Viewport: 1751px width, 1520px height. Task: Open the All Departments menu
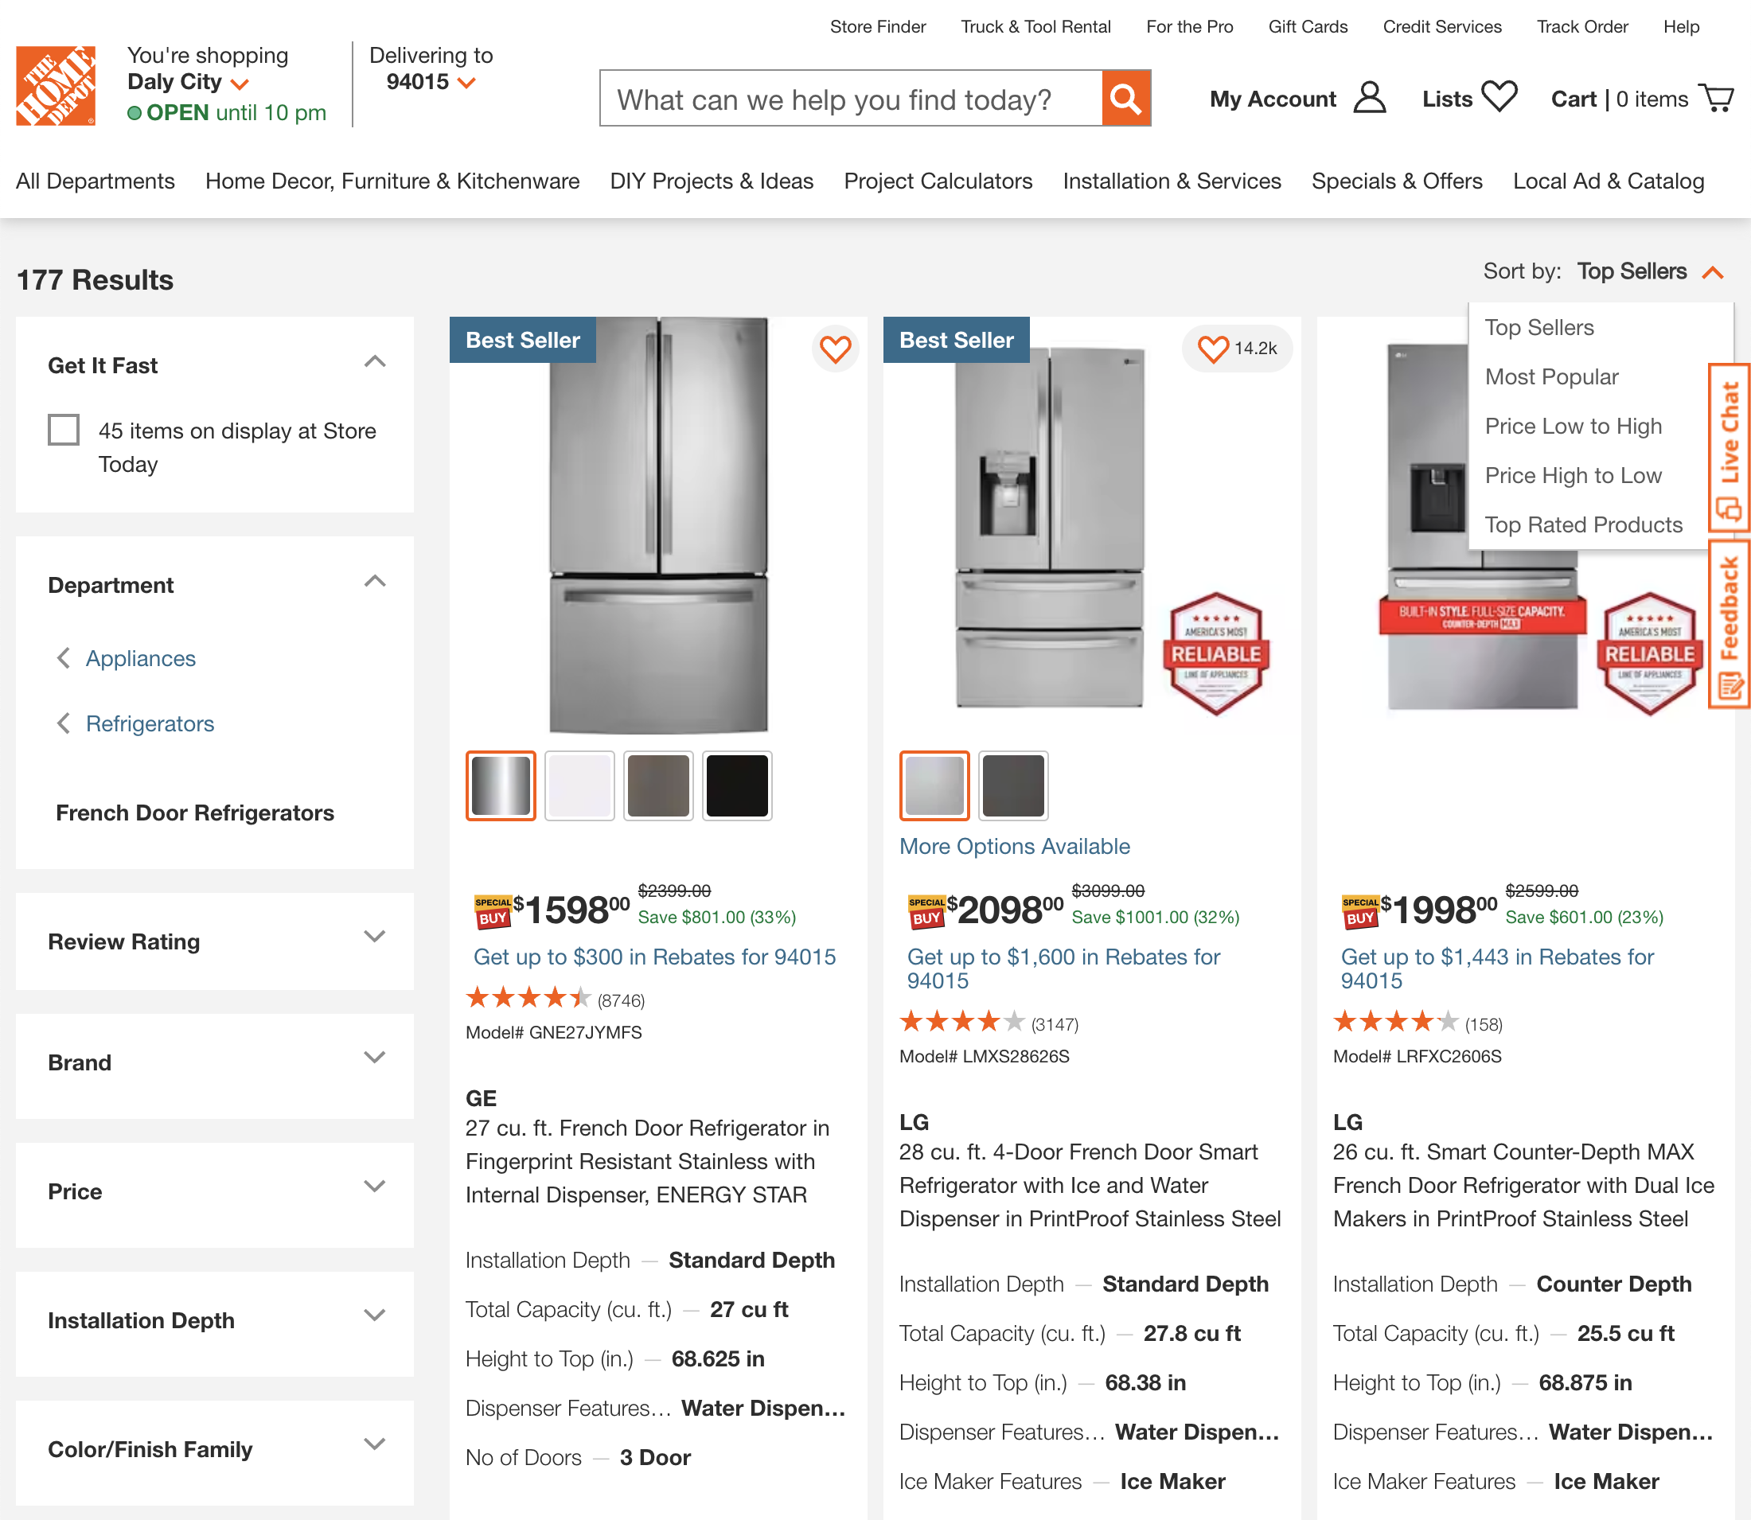tap(95, 181)
